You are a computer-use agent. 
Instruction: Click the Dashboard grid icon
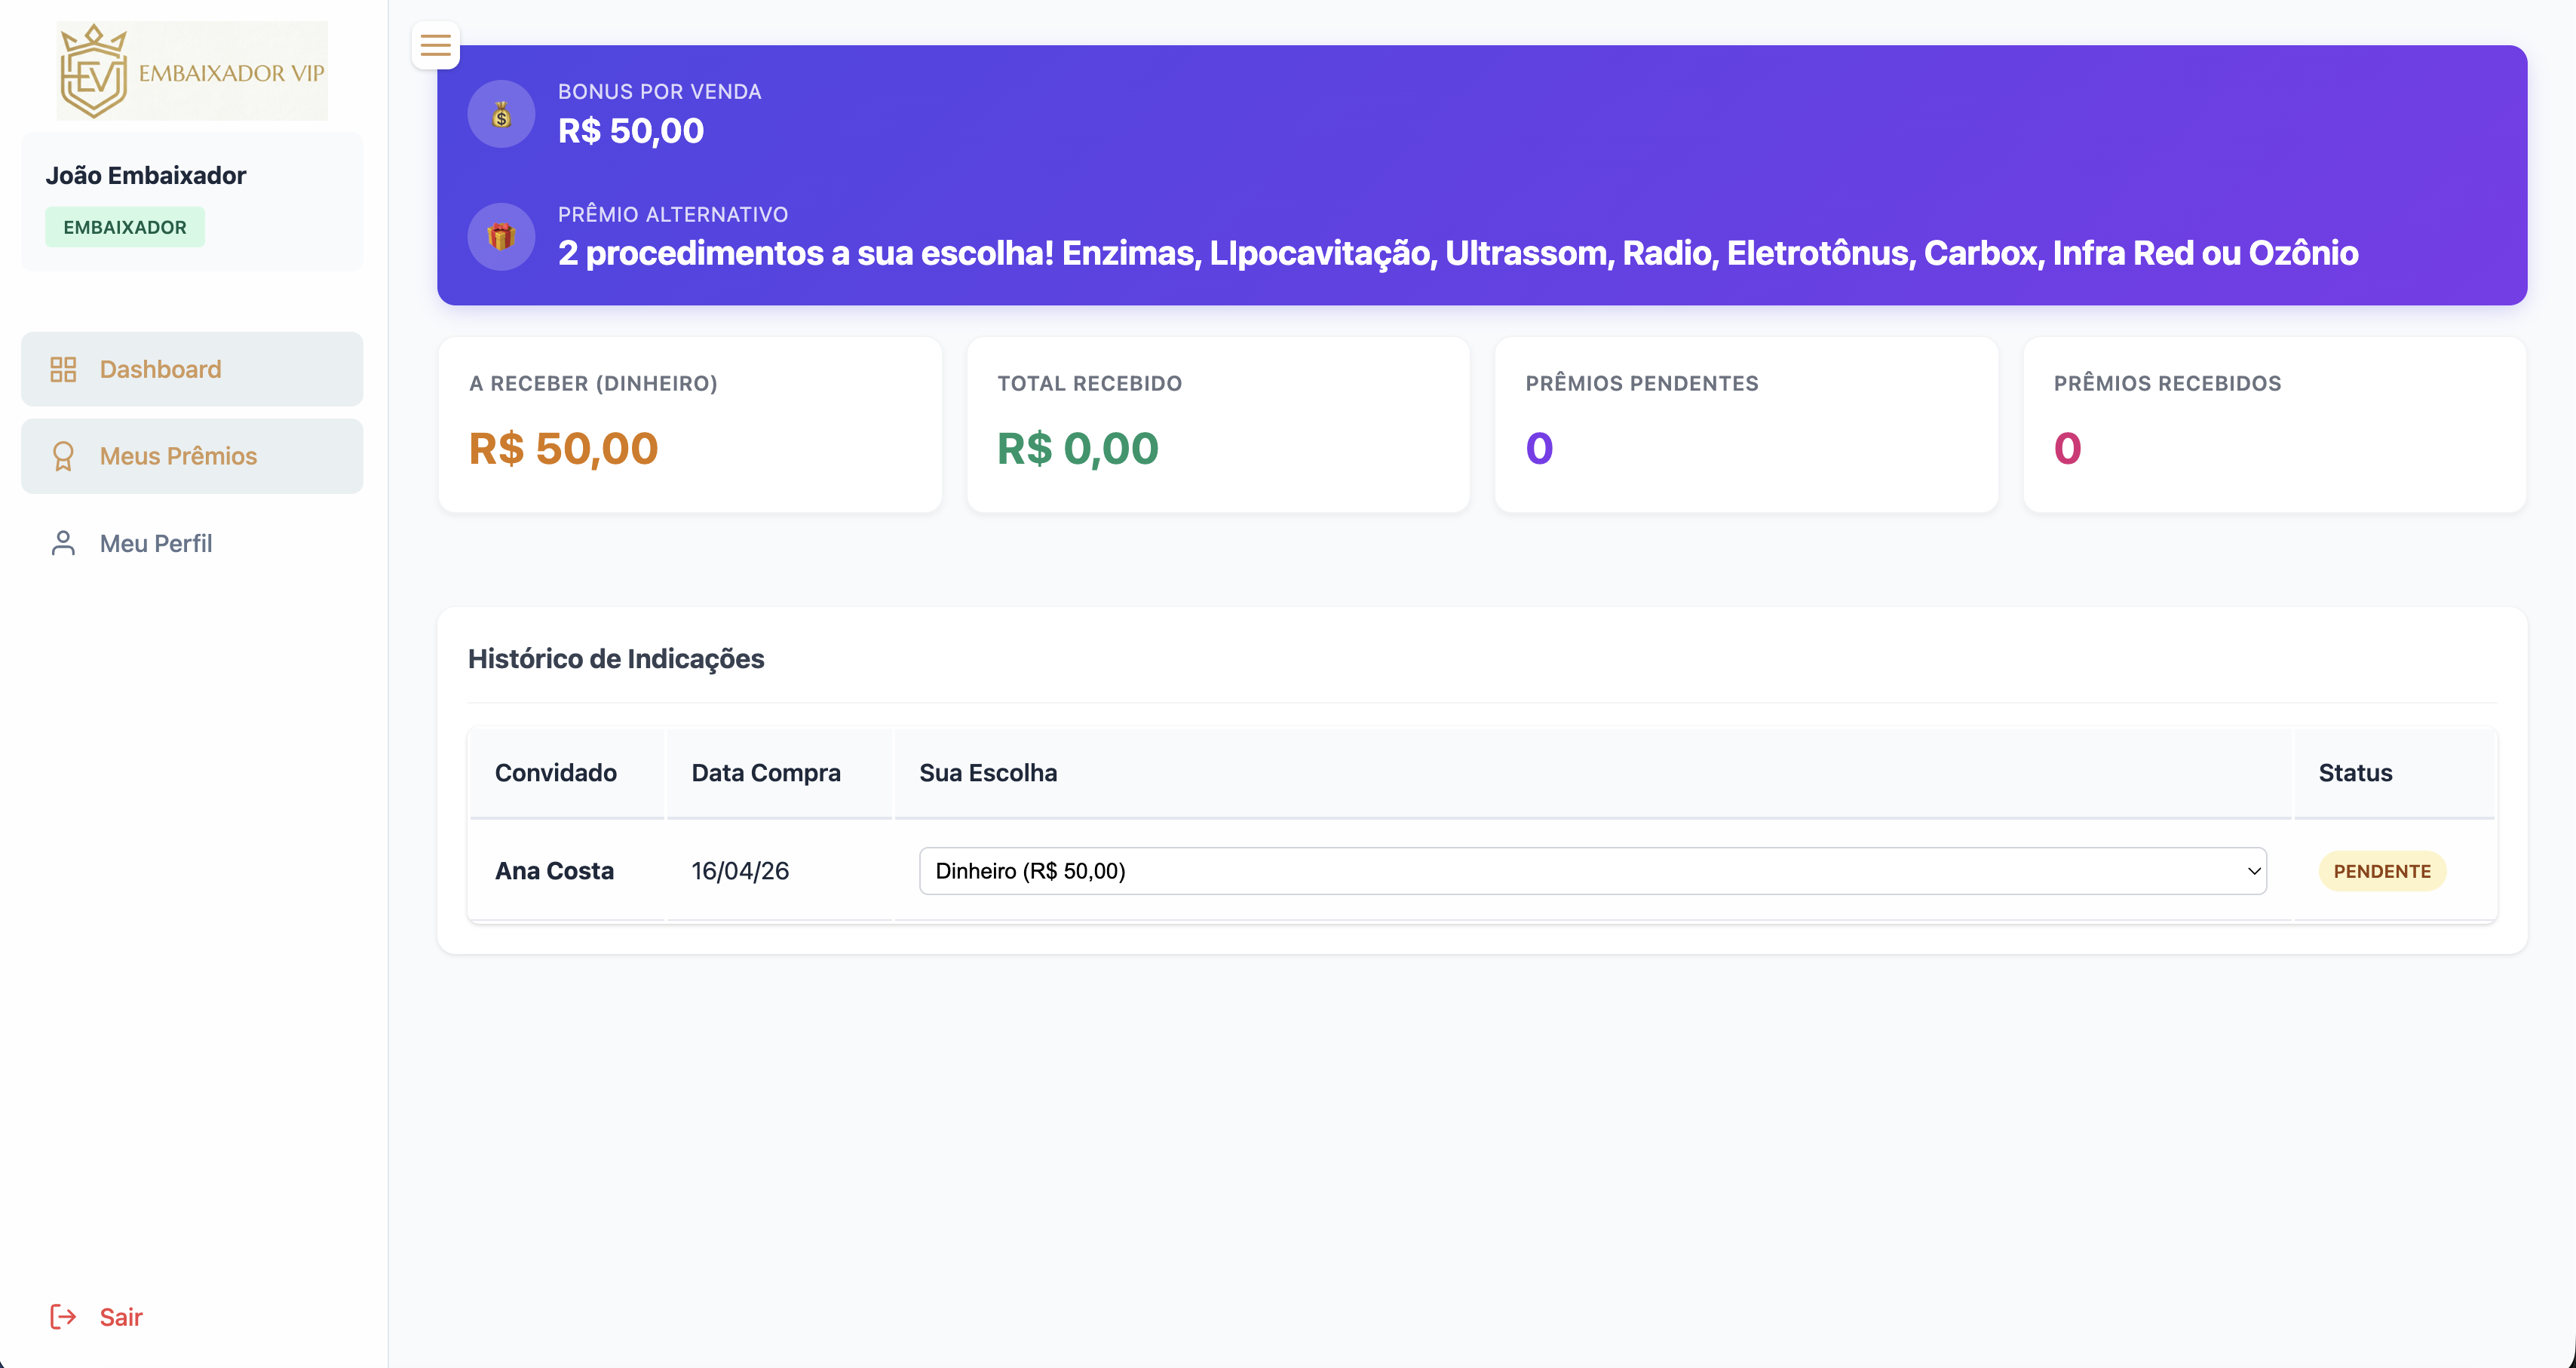click(63, 369)
